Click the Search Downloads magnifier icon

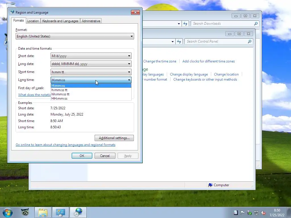click(x=256, y=24)
